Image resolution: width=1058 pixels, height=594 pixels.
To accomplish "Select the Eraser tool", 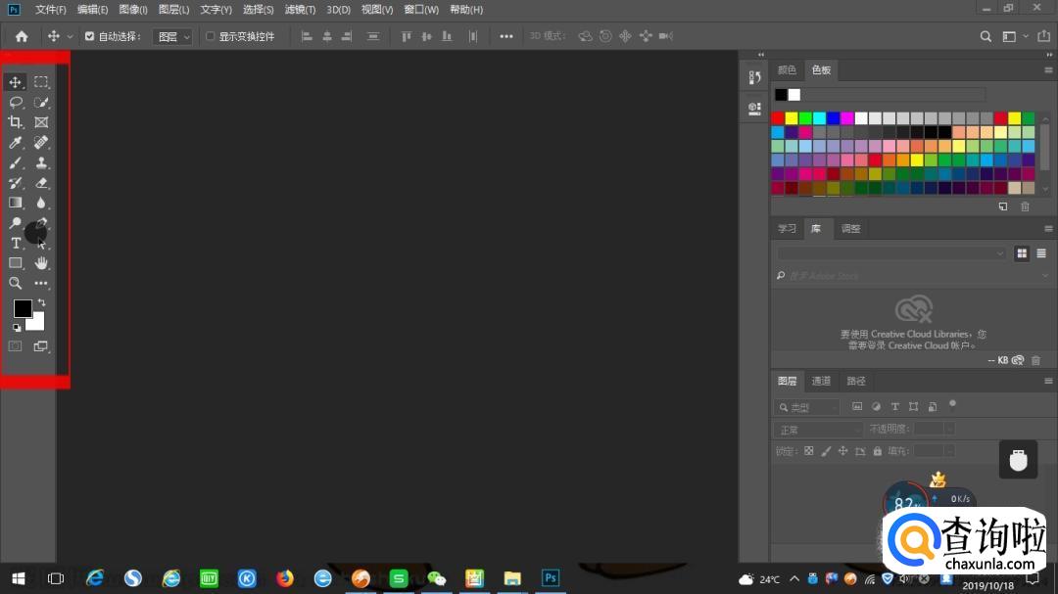I will [x=41, y=183].
